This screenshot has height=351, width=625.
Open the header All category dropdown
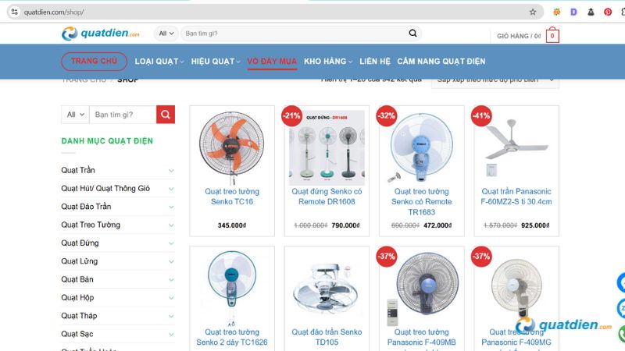click(166, 34)
